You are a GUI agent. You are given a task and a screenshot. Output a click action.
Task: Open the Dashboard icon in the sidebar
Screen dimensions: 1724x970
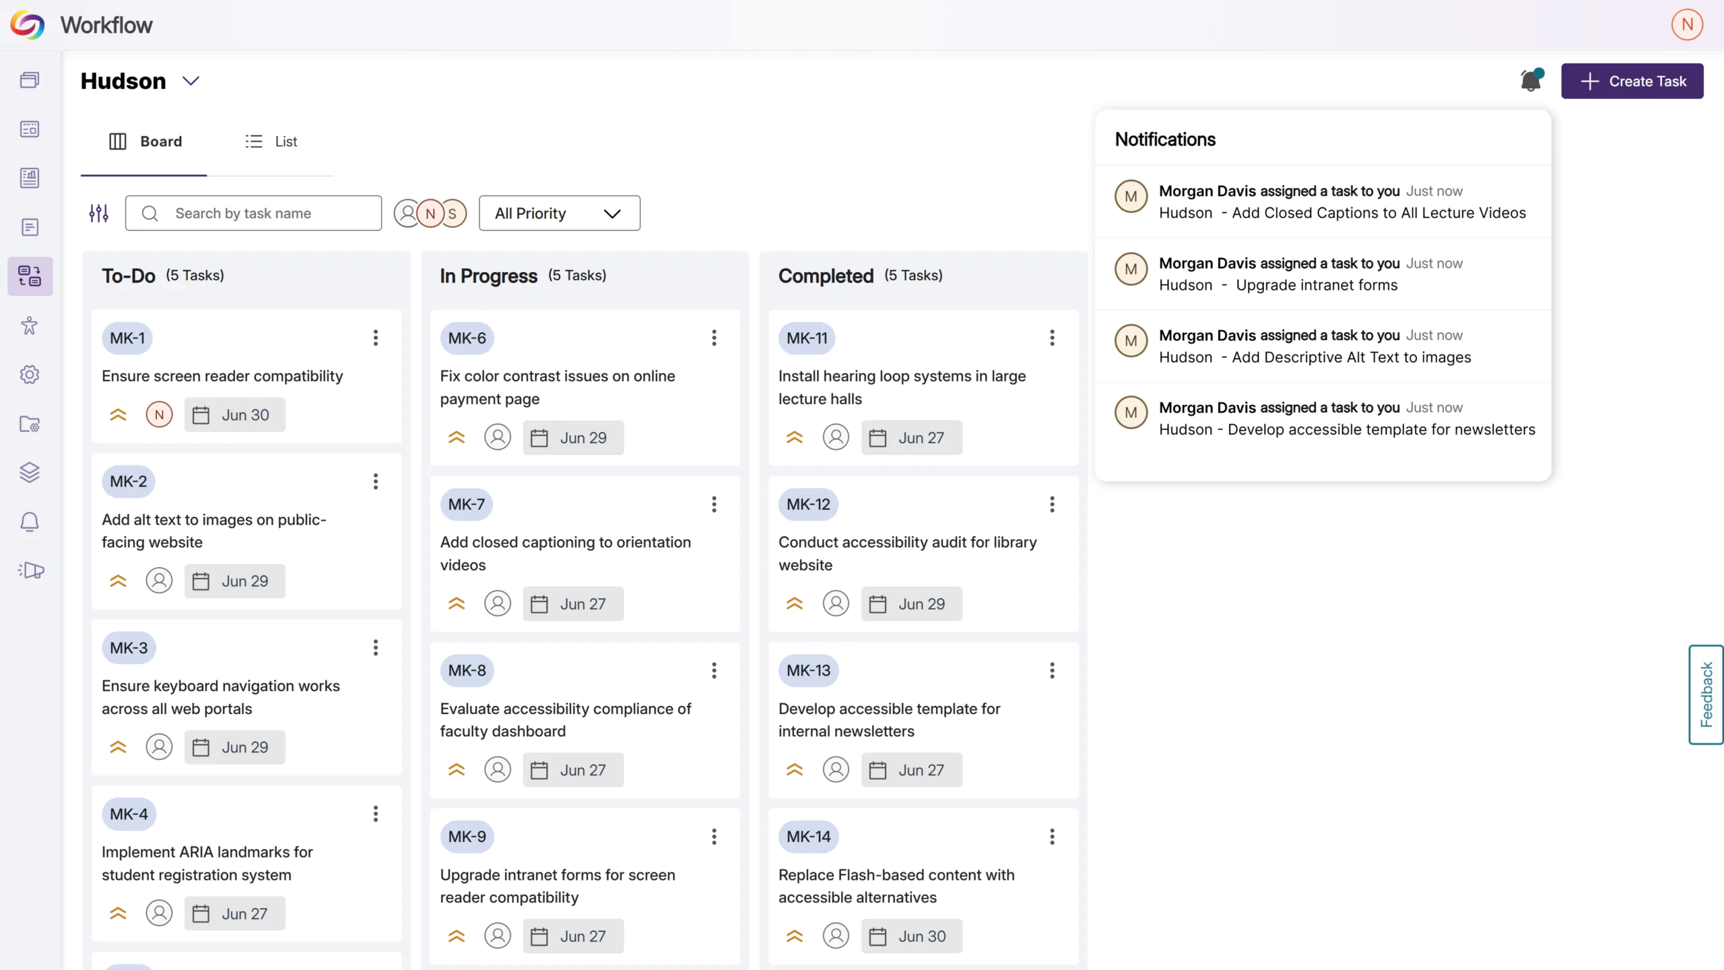tap(30, 129)
